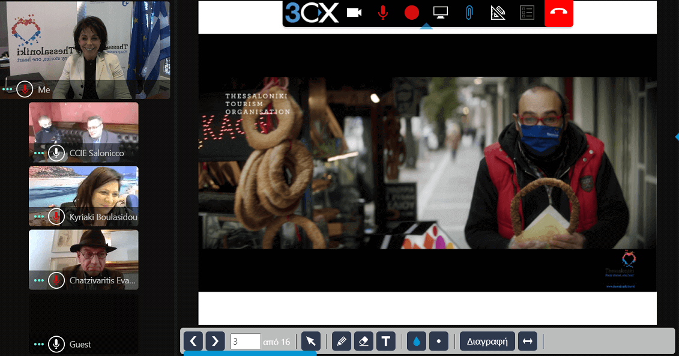Select the arrow pointer tool
This screenshot has height=356, width=679.
310,341
